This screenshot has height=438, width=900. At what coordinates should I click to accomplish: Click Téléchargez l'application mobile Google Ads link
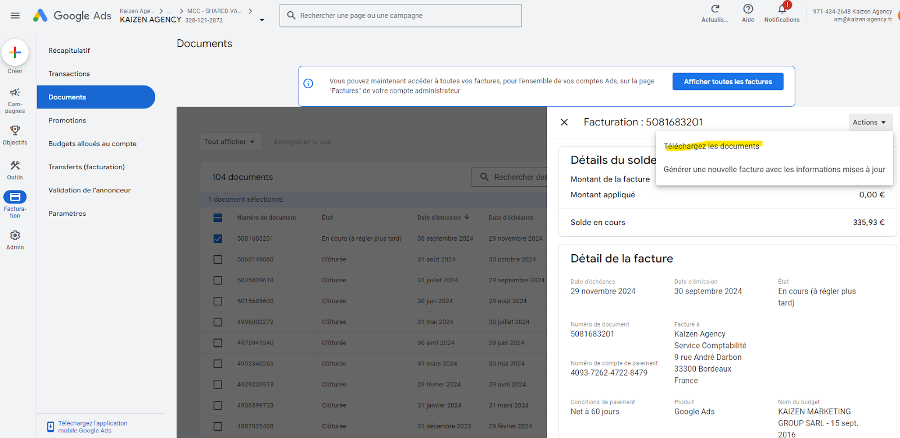click(x=93, y=427)
